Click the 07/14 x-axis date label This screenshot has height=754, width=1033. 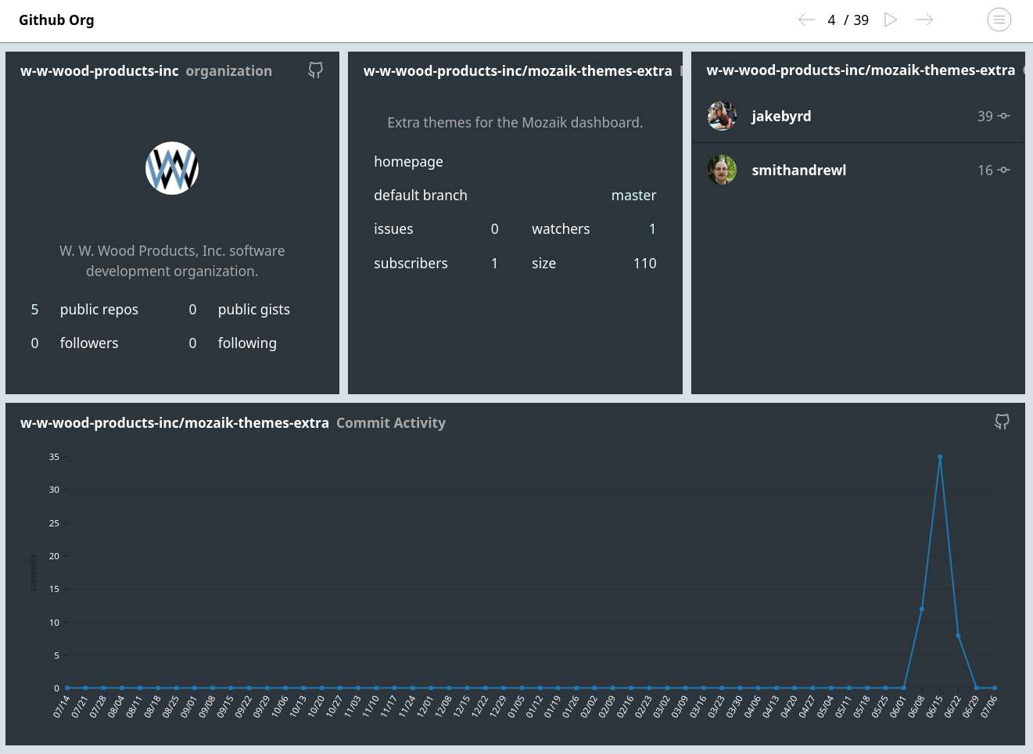61,706
